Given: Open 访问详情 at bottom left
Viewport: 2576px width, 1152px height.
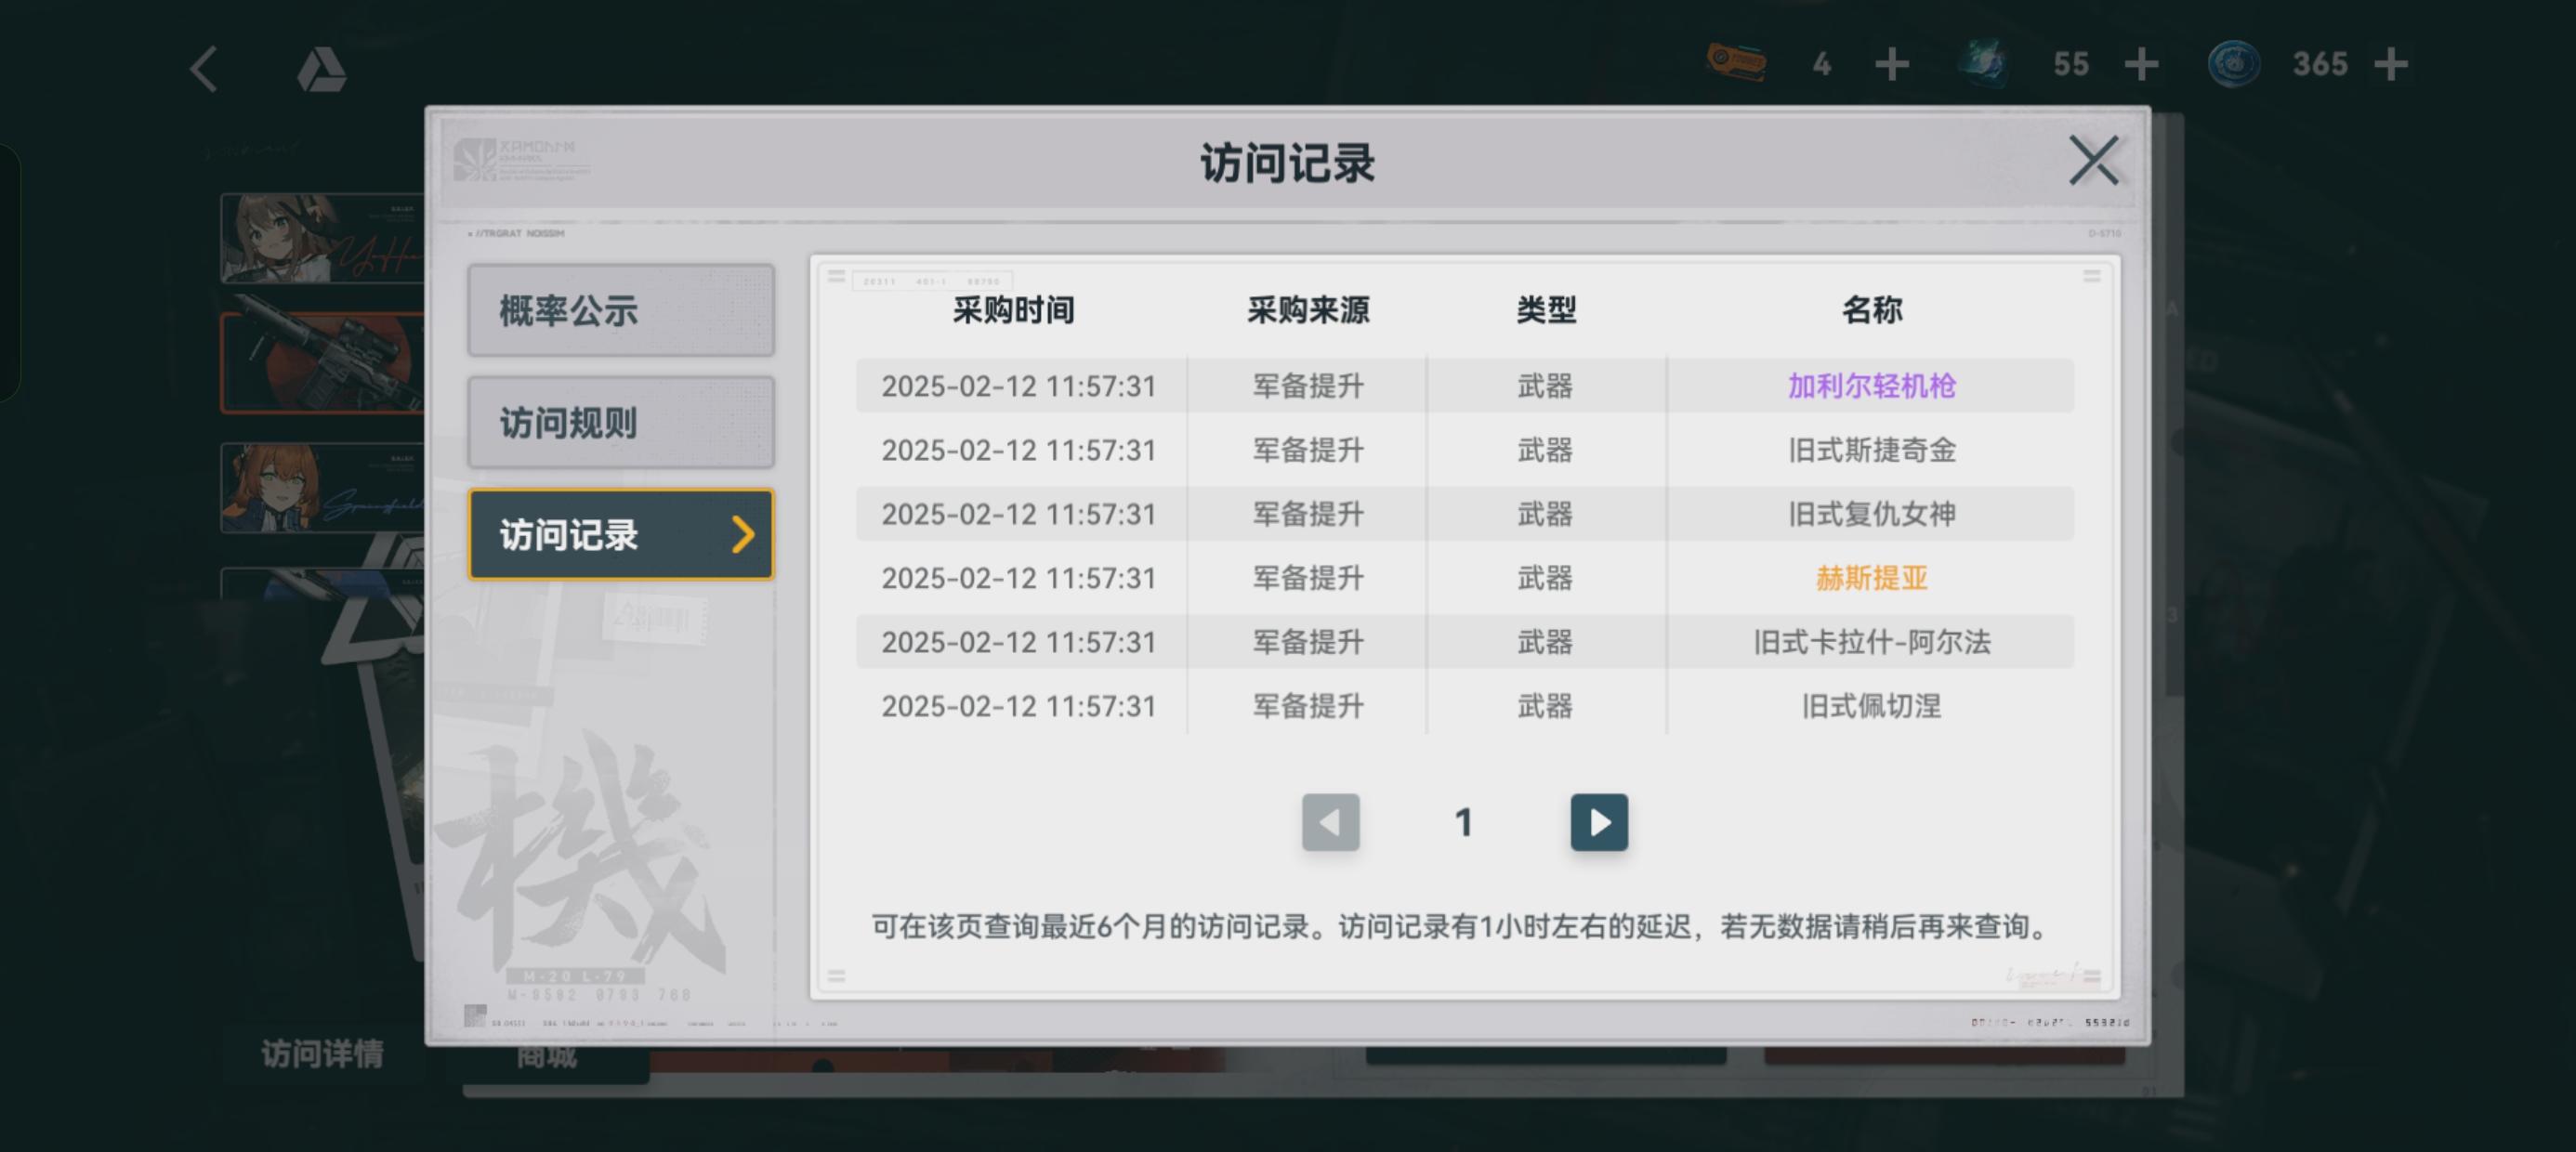Looking at the screenshot, I should coord(322,1053).
